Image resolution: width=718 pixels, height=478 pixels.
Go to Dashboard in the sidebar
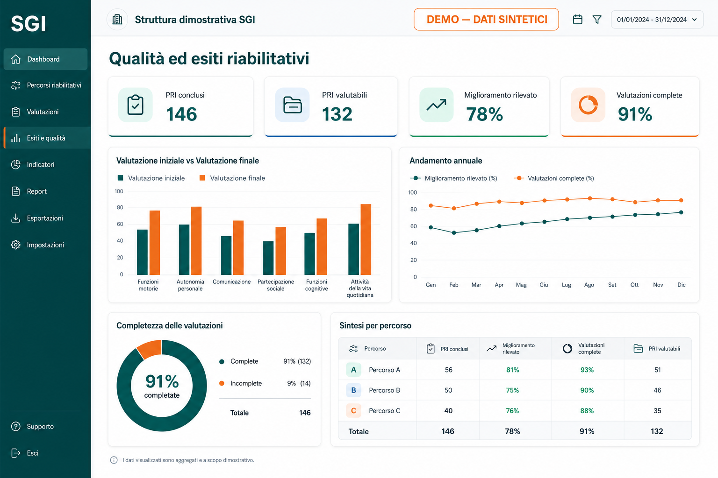45,59
